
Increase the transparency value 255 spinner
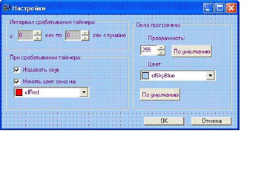tap(161, 48)
